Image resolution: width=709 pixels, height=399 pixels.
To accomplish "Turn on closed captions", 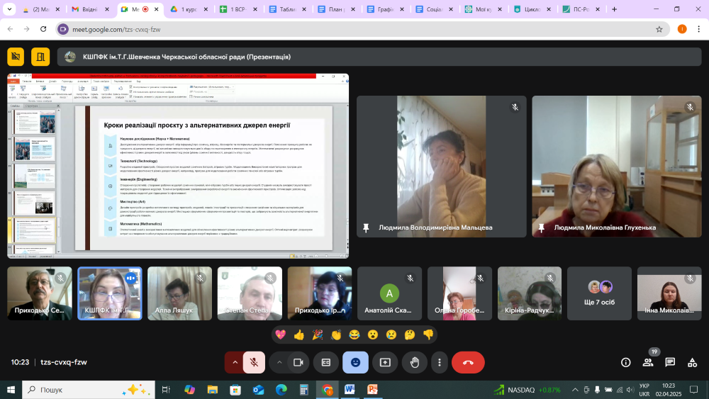I will [326, 362].
